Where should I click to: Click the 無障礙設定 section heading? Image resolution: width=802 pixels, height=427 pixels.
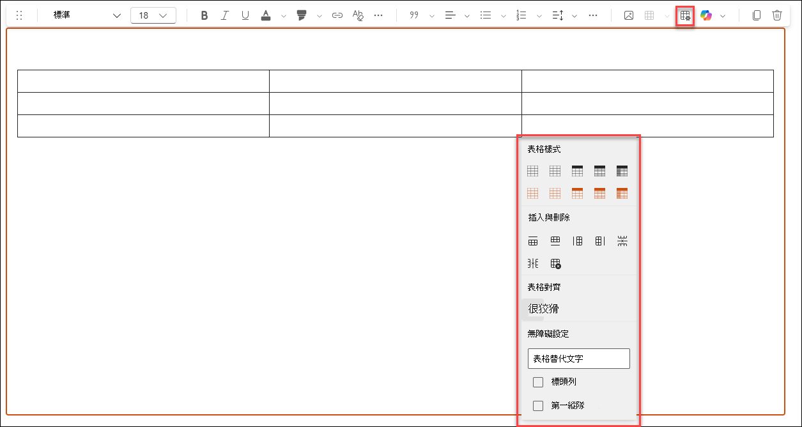(548, 334)
